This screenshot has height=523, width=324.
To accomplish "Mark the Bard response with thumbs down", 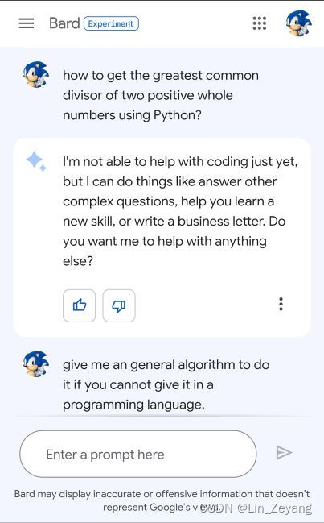I will [119, 305].
